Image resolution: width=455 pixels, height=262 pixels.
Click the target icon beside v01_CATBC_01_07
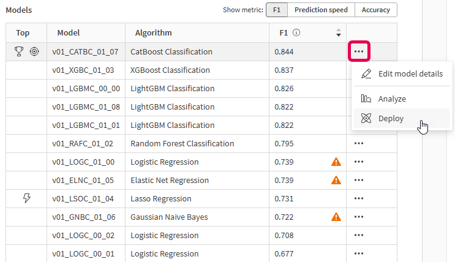(x=34, y=51)
